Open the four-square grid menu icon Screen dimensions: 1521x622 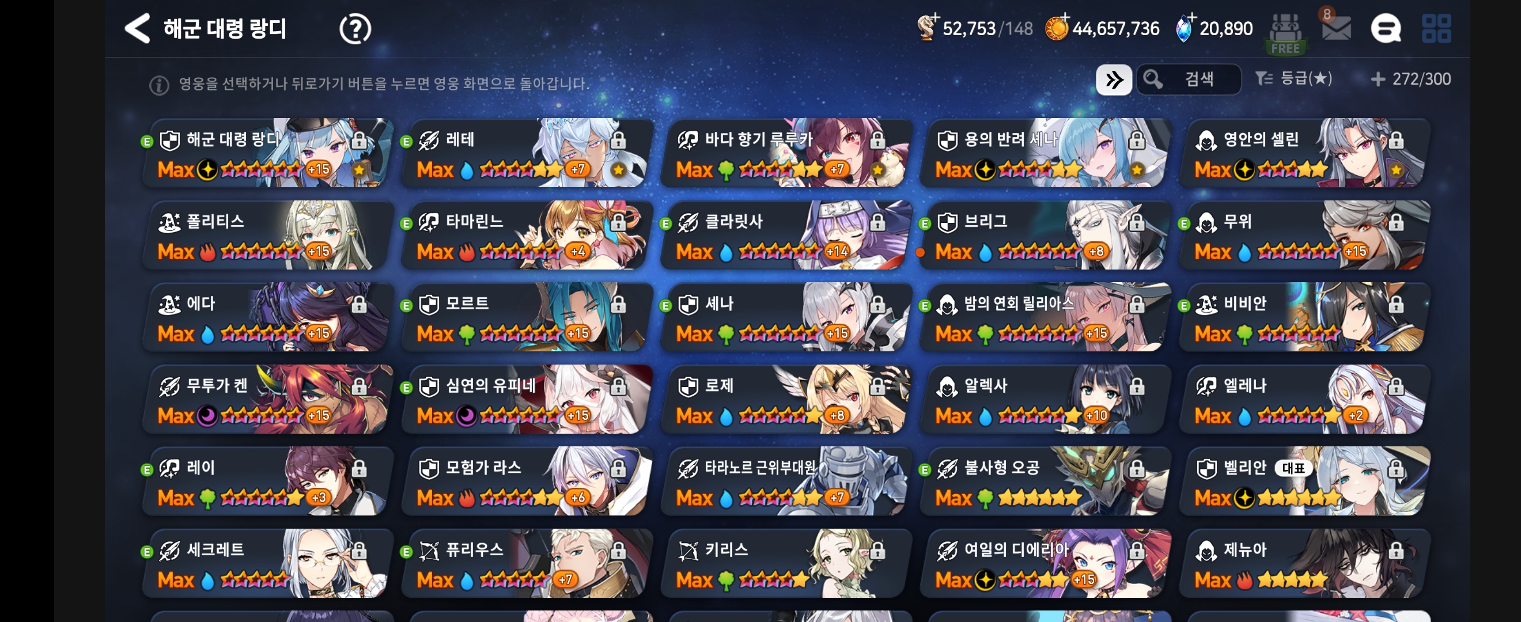coord(1436,28)
